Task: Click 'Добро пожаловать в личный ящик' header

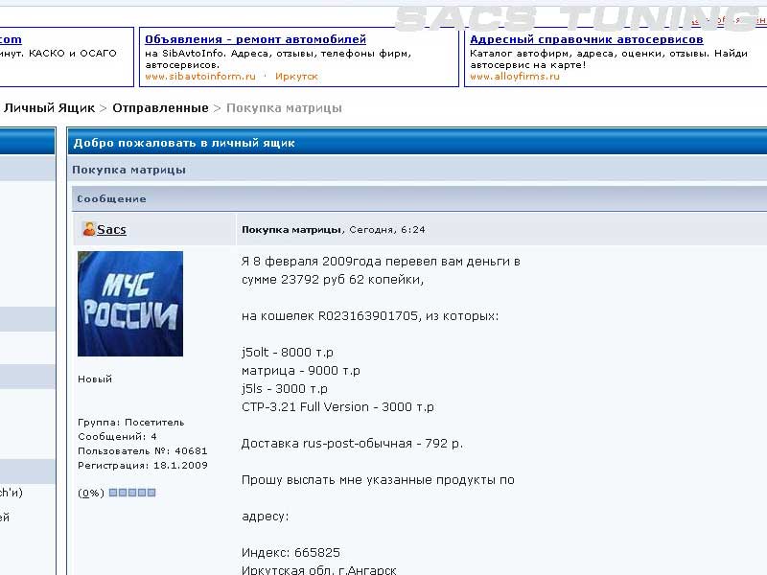Action: [x=184, y=143]
